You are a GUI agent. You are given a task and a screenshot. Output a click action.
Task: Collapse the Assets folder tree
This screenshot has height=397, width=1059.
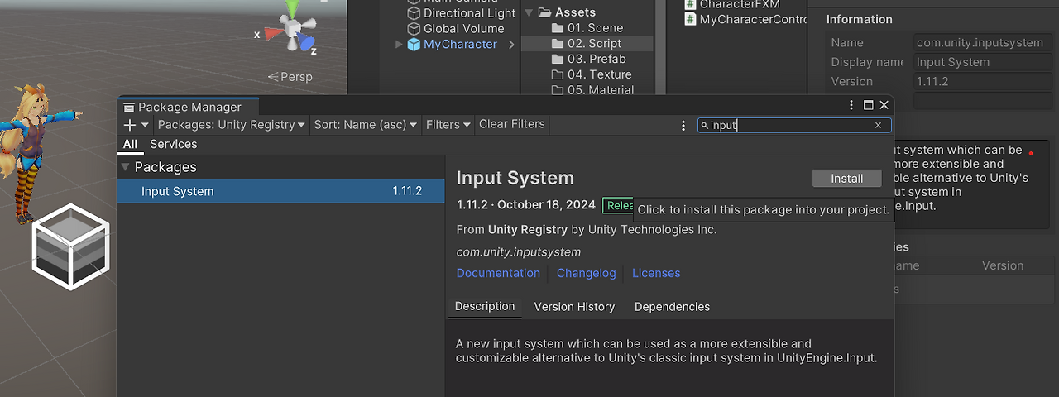(x=529, y=12)
